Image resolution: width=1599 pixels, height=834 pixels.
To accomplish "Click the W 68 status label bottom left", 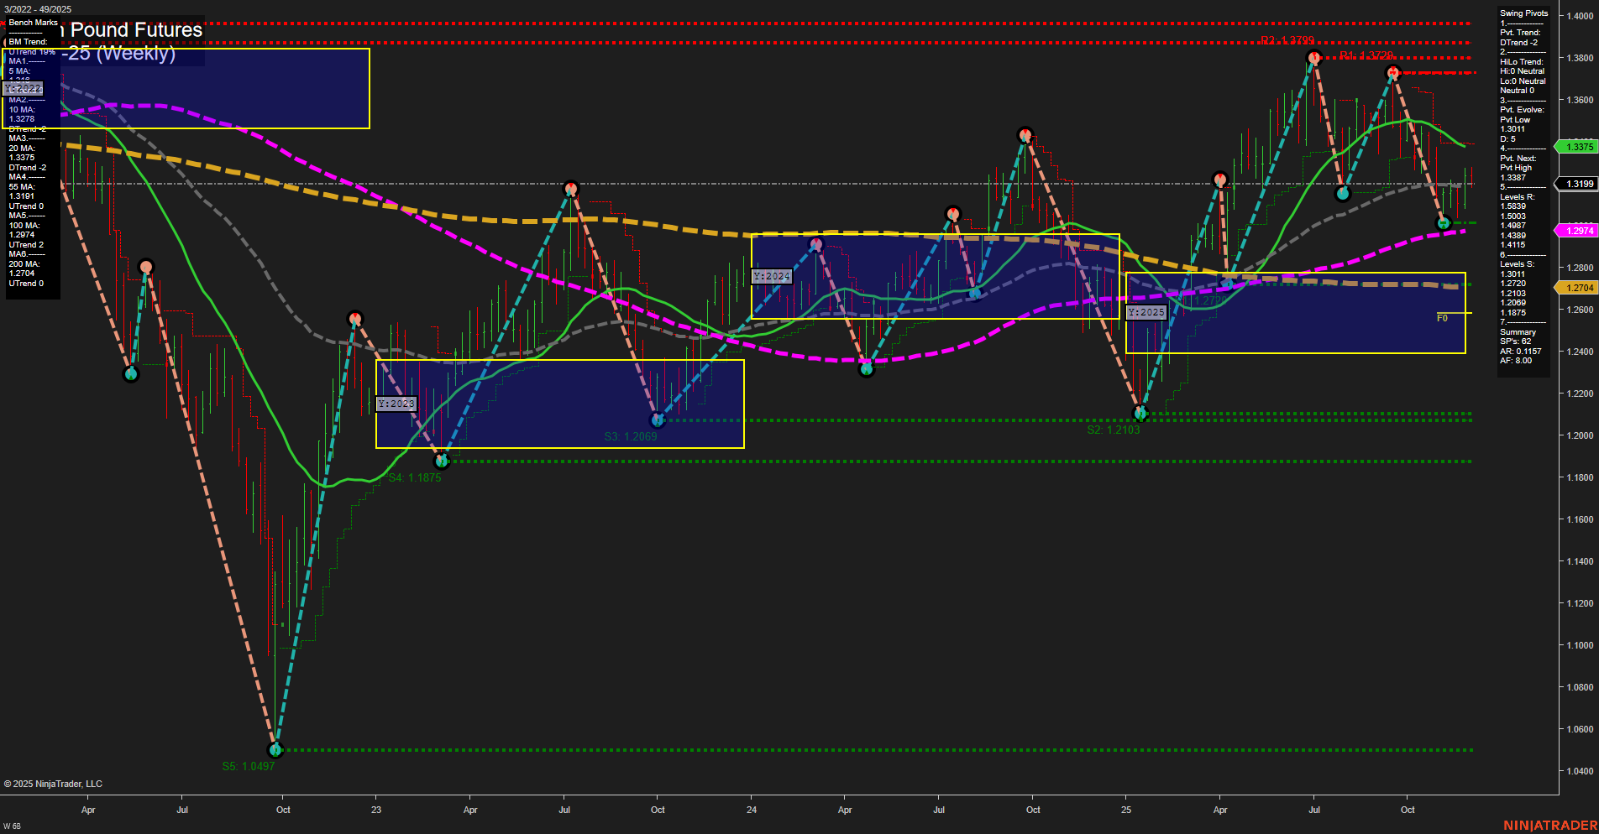I will click(12, 825).
